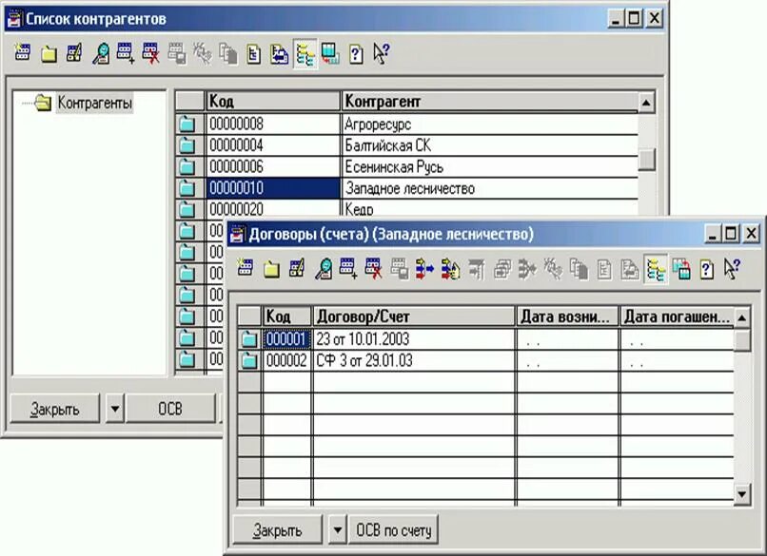Select code cell 00000020
The width and height of the screenshot is (767, 556).
coord(273,209)
